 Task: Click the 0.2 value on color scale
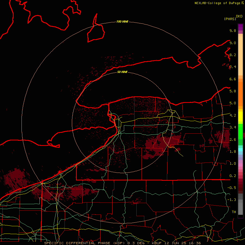(233, 176)
